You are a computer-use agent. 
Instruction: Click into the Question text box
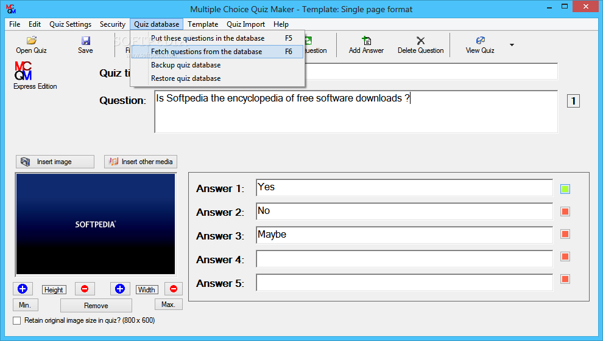[x=356, y=112]
